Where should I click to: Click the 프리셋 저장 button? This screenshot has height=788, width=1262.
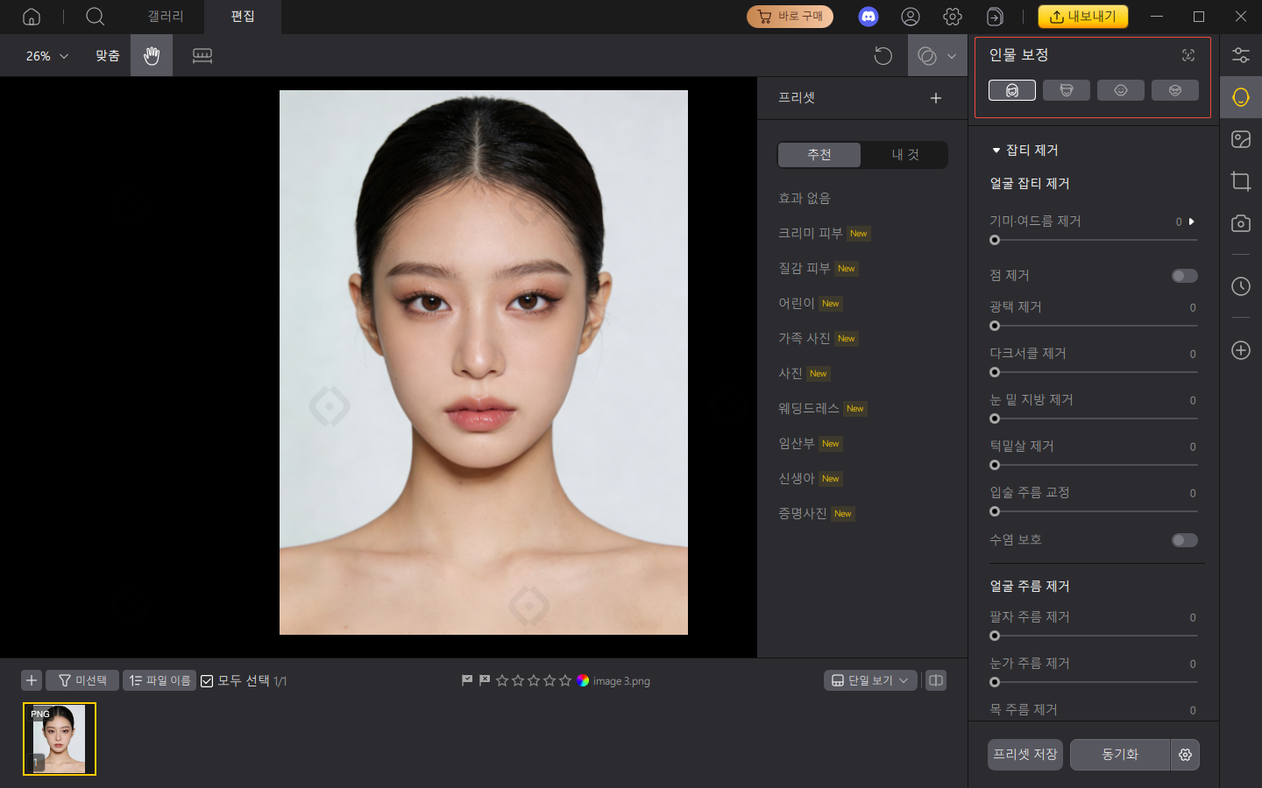pos(1024,755)
